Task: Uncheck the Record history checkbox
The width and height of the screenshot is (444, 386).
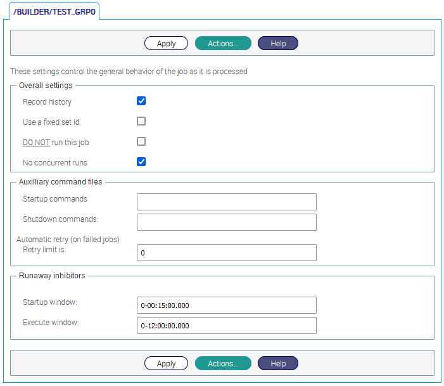Action: pyautogui.click(x=141, y=101)
